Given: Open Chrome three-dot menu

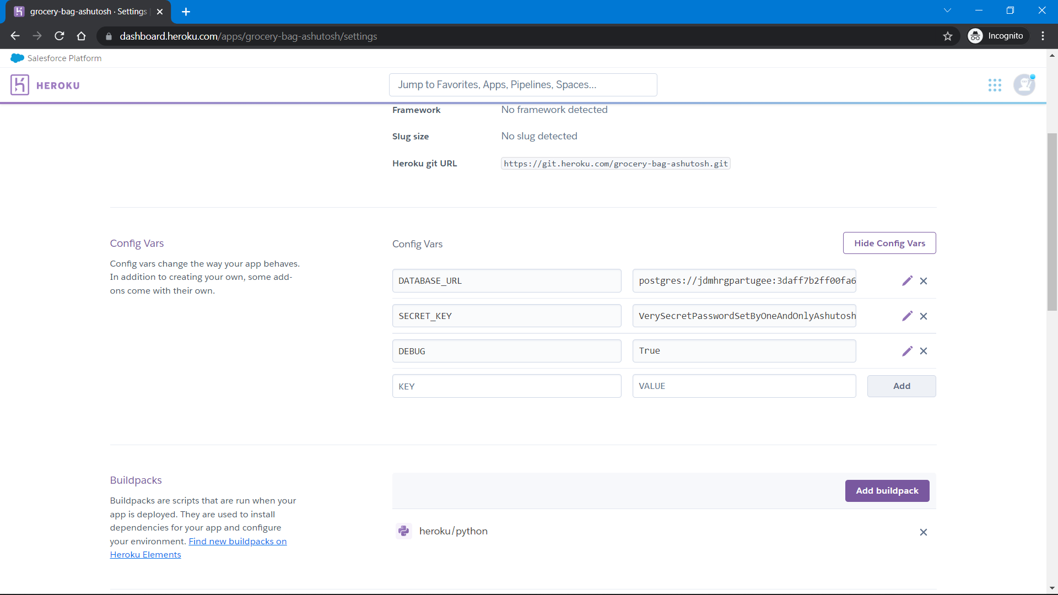Looking at the screenshot, I should (1043, 36).
